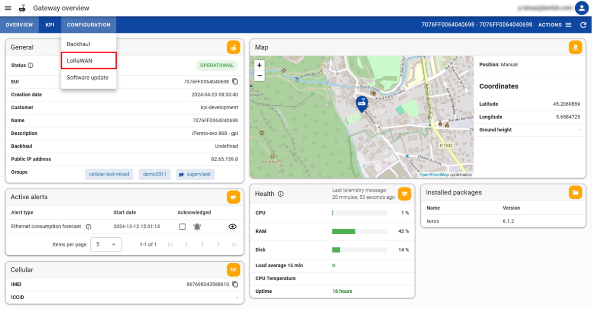The width and height of the screenshot is (592, 309).
Task: Click the Longitude value 5.6584725
Action: (x=568, y=117)
